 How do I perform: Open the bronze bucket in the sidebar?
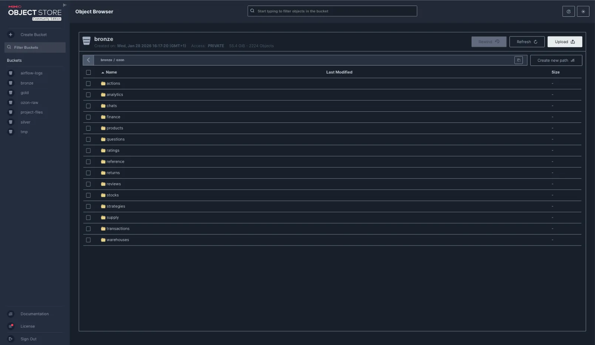pos(27,83)
